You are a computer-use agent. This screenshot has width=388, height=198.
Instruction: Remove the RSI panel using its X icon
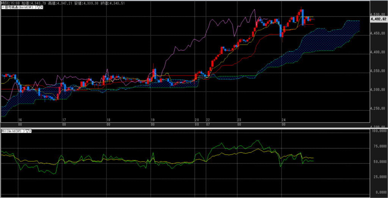[30, 131]
